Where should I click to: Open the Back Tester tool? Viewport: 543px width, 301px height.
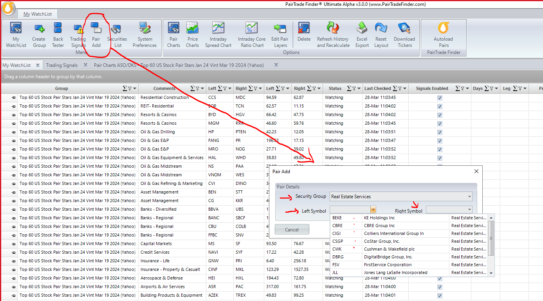(x=58, y=35)
